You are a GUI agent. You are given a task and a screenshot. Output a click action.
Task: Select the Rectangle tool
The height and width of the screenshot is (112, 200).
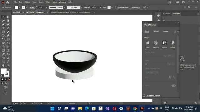3,32
